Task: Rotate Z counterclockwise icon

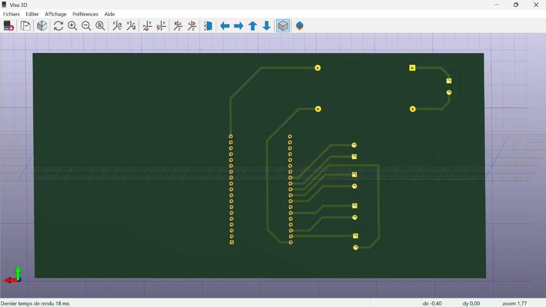Action: coord(192,26)
